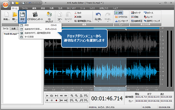Click quick access Save floppy icon in title bar
The height and width of the screenshot is (110, 175).
23,3
